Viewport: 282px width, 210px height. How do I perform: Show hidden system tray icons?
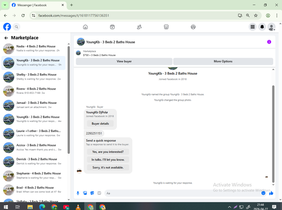230,207
